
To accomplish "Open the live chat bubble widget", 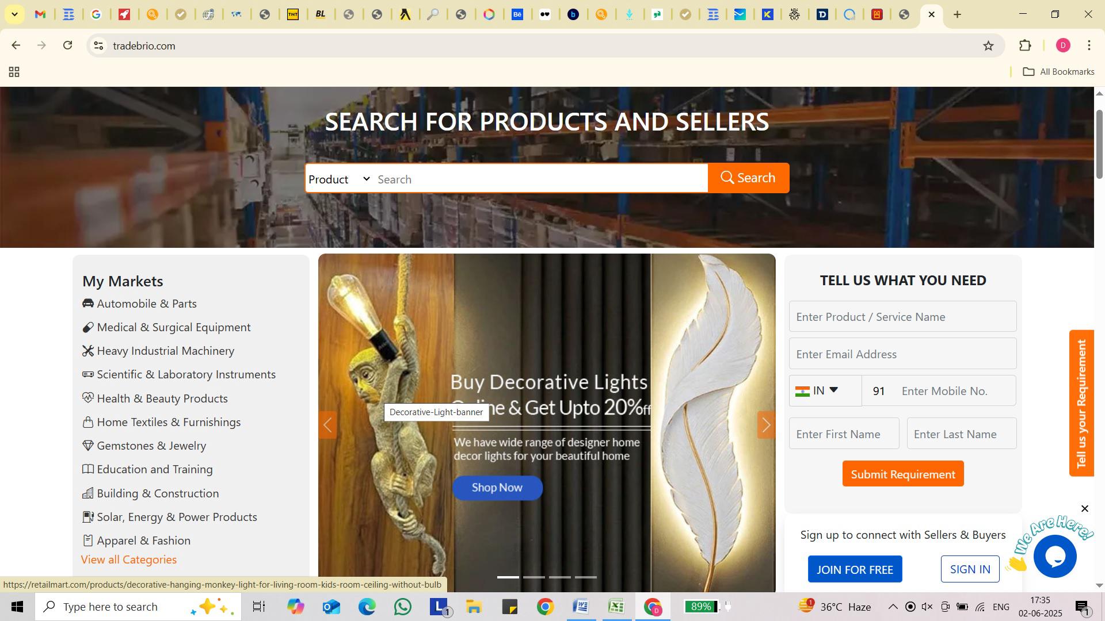I will [1054, 556].
